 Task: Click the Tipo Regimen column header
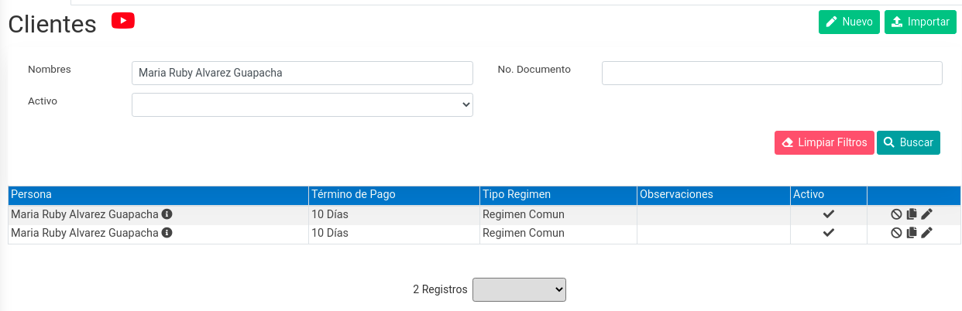tap(558, 194)
